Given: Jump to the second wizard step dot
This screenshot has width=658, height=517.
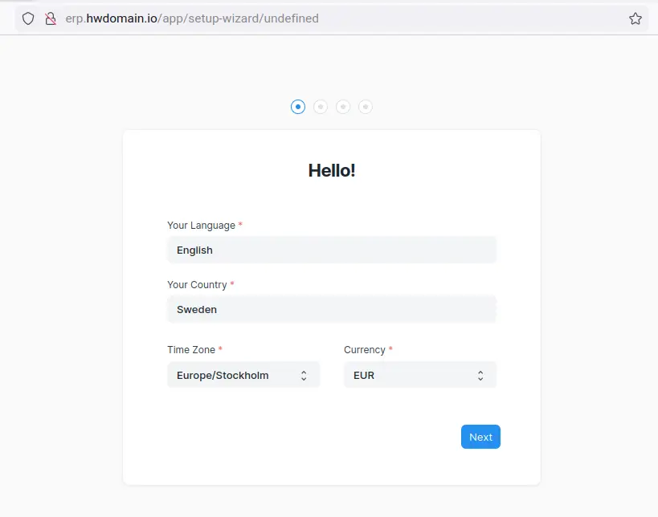Looking at the screenshot, I should click(321, 107).
